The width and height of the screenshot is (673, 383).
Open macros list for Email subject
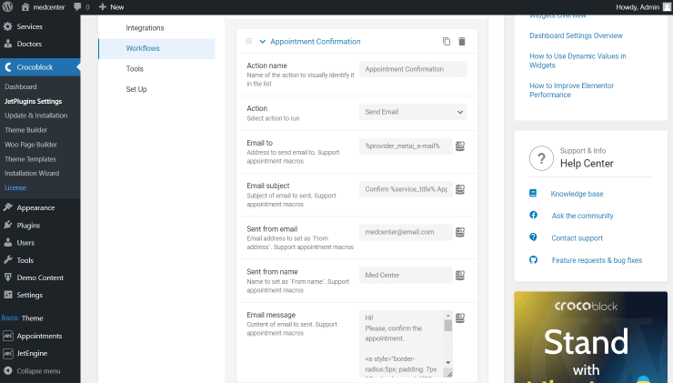460,189
